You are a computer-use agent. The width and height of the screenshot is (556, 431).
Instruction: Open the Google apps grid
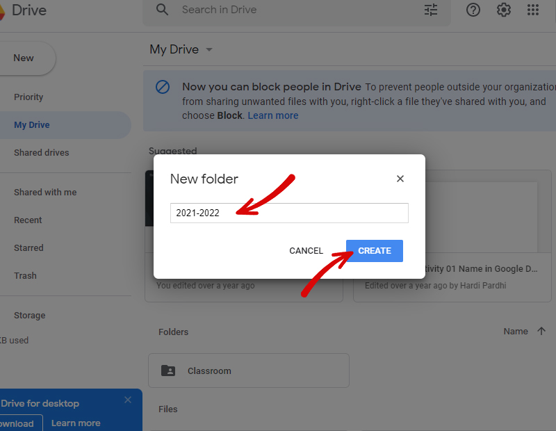[533, 10]
